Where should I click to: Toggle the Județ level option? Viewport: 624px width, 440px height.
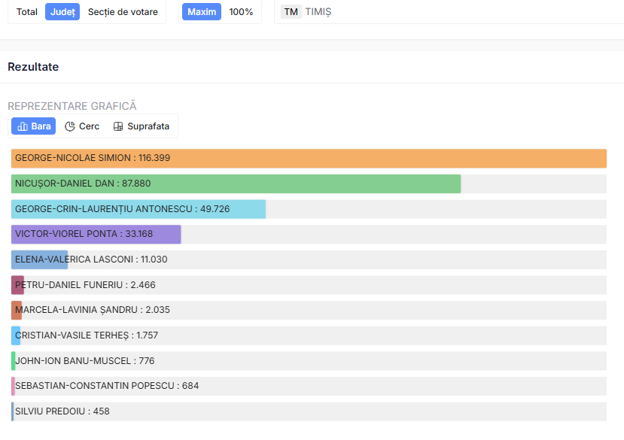(62, 12)
